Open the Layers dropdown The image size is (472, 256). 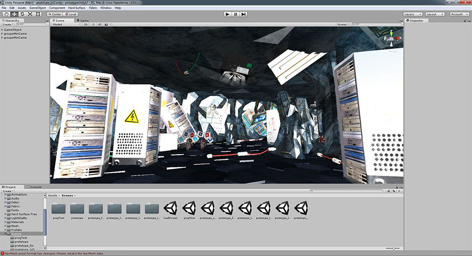click(x=412, y=14)
